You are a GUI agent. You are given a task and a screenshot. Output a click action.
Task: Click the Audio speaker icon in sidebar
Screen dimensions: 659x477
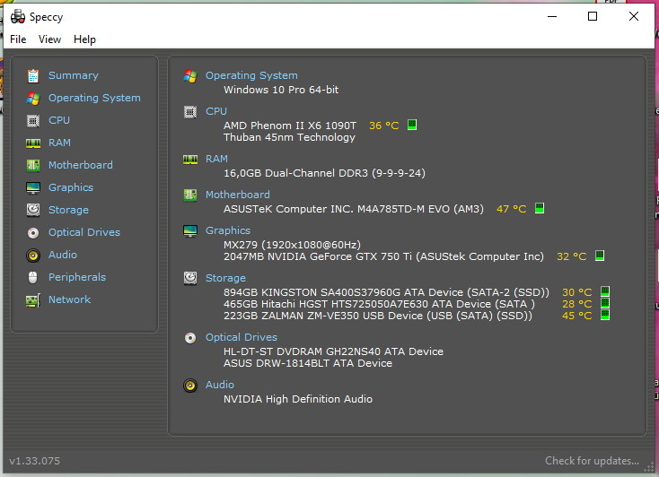(33, 256)
